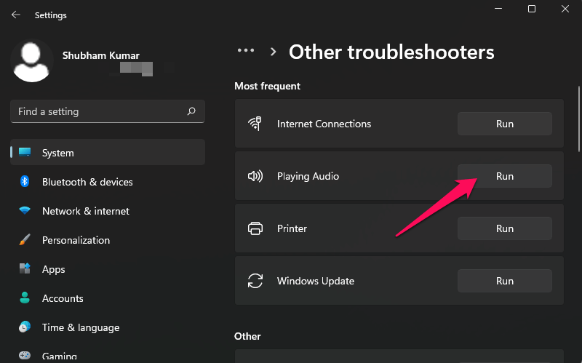This screenshot has height=363, width=582.
Task: Click the Accounts person icon
Action: (25, 298)
